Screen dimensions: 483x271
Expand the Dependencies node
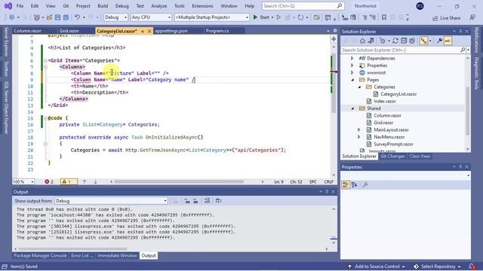tap(352, 58)
